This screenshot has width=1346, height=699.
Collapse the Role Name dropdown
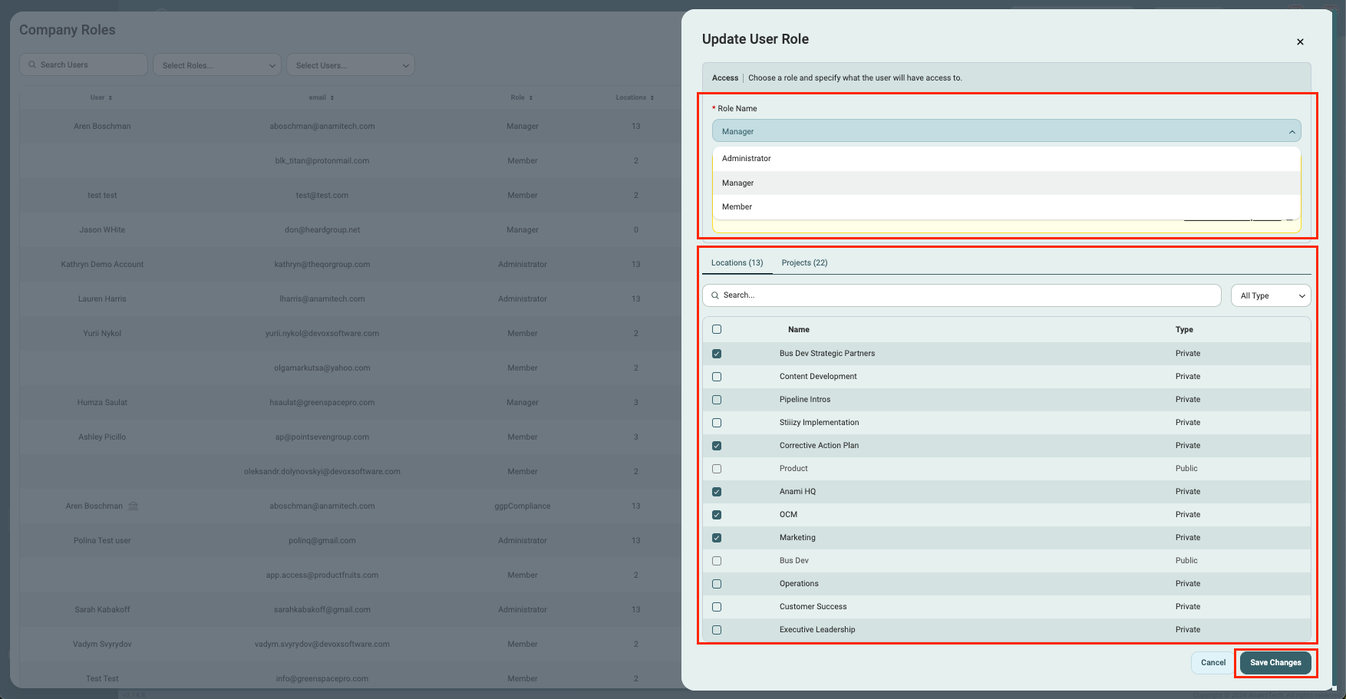pos(1292,132)
